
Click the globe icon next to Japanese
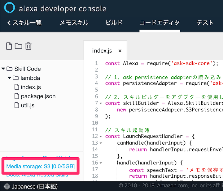coord(7,186)
